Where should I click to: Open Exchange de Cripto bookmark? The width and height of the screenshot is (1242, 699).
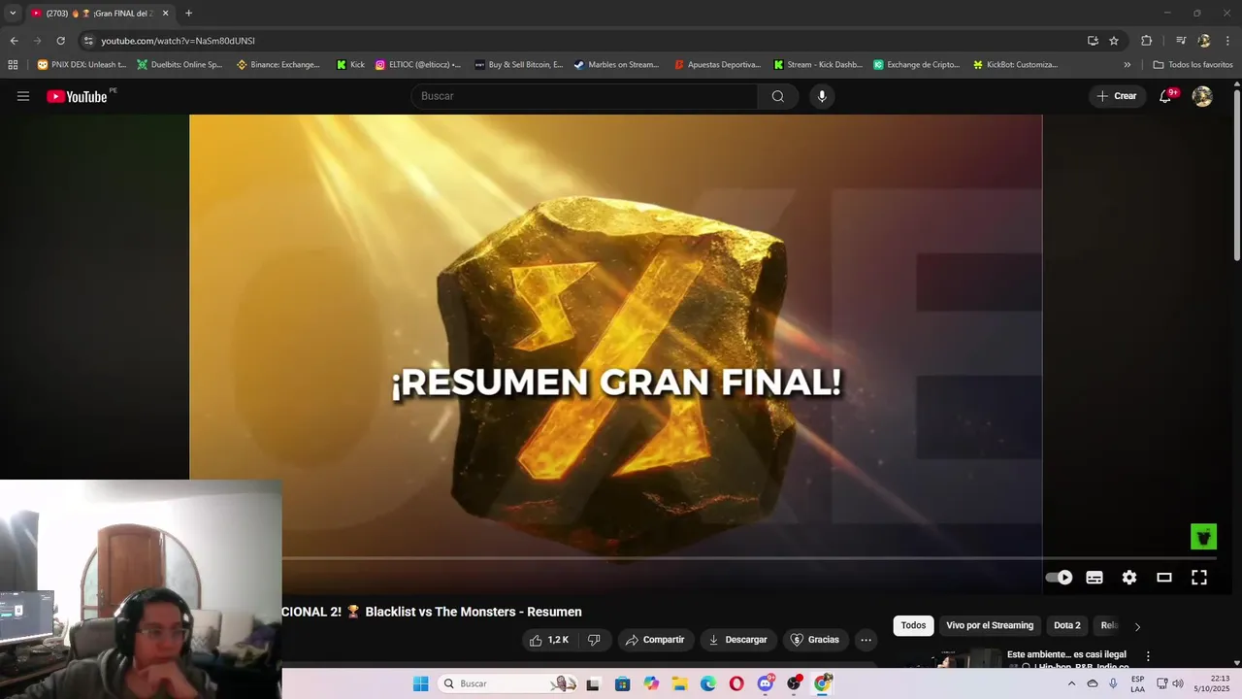click(917, 65)
